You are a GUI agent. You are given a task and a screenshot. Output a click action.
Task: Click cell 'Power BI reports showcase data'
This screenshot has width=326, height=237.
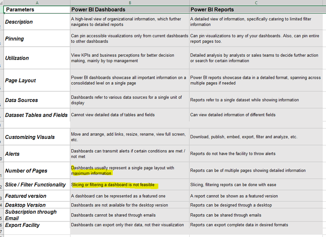256,80
